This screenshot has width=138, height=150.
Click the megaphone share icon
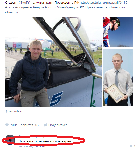pos(45,125)
